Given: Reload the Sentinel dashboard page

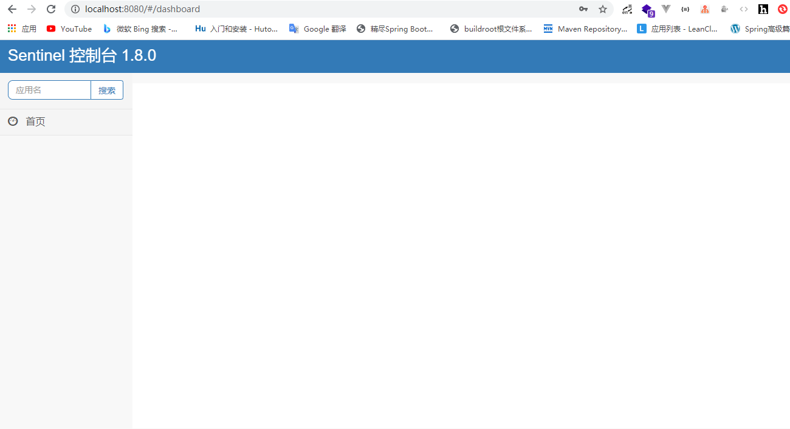Looking at the screenshot, I should tap(51, 9).
